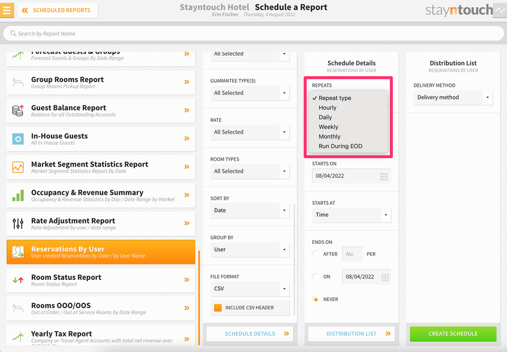
Task: Click the Schedule Details button
Action: [250, 334]
